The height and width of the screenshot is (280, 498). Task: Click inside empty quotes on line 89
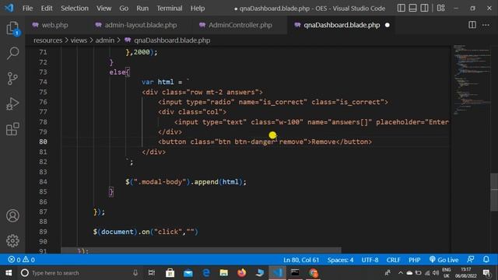[x=190, y=232]
